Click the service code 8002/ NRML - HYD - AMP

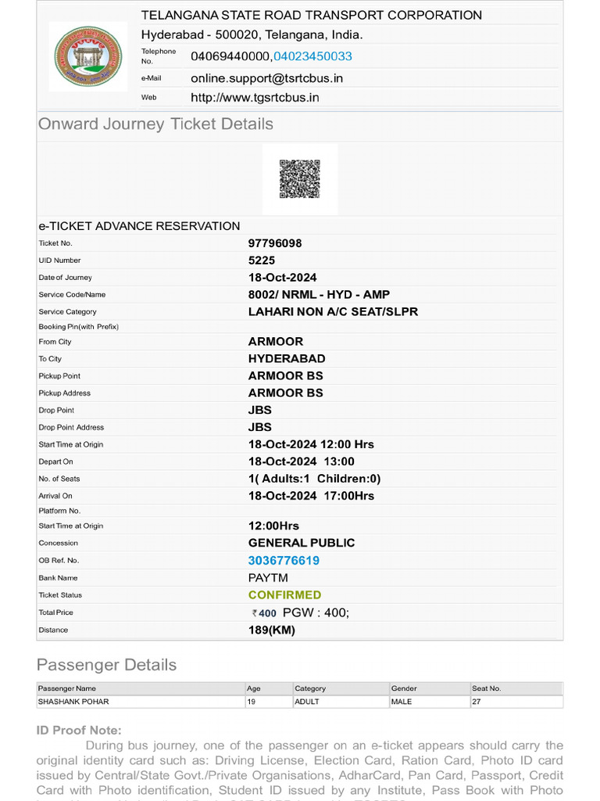319,295
